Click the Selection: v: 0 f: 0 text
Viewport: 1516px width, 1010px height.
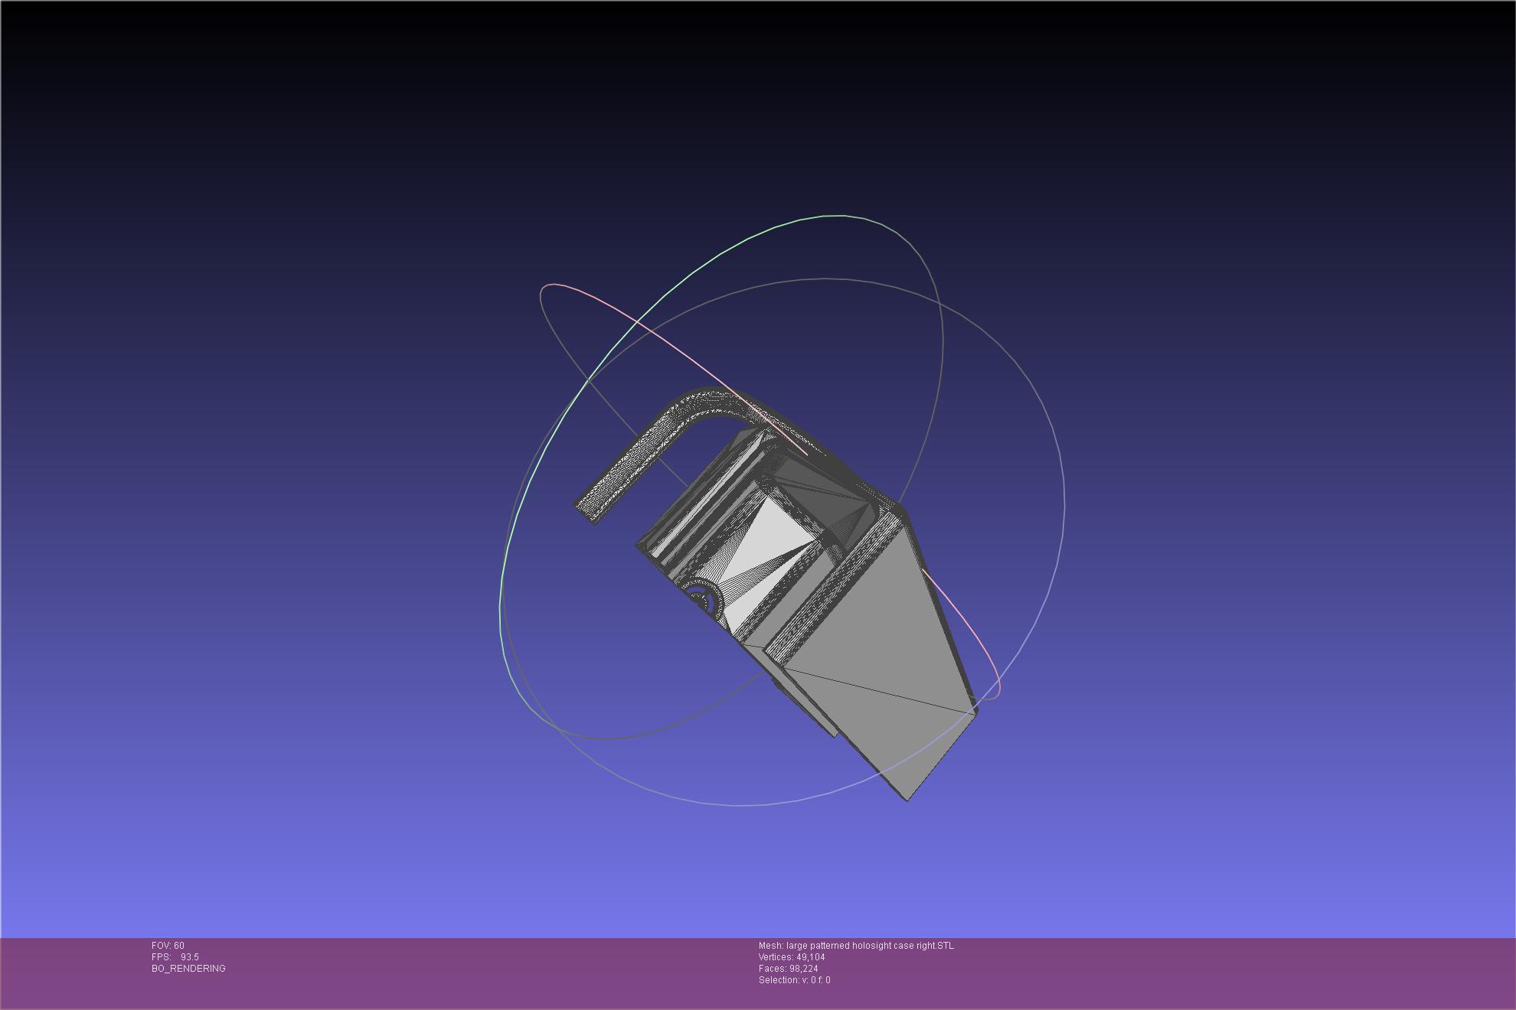[x=794, y=980]
